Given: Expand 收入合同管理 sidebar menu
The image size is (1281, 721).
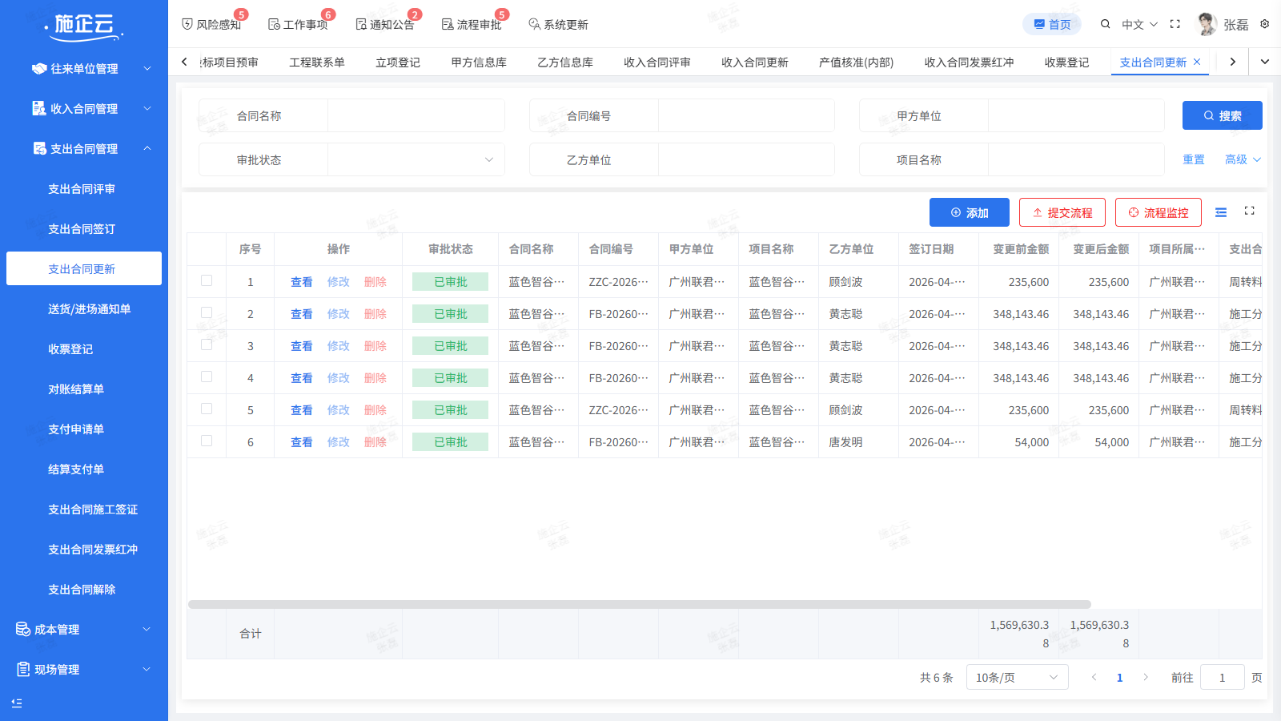Looking at the screenshot, I should click(147, 108).
